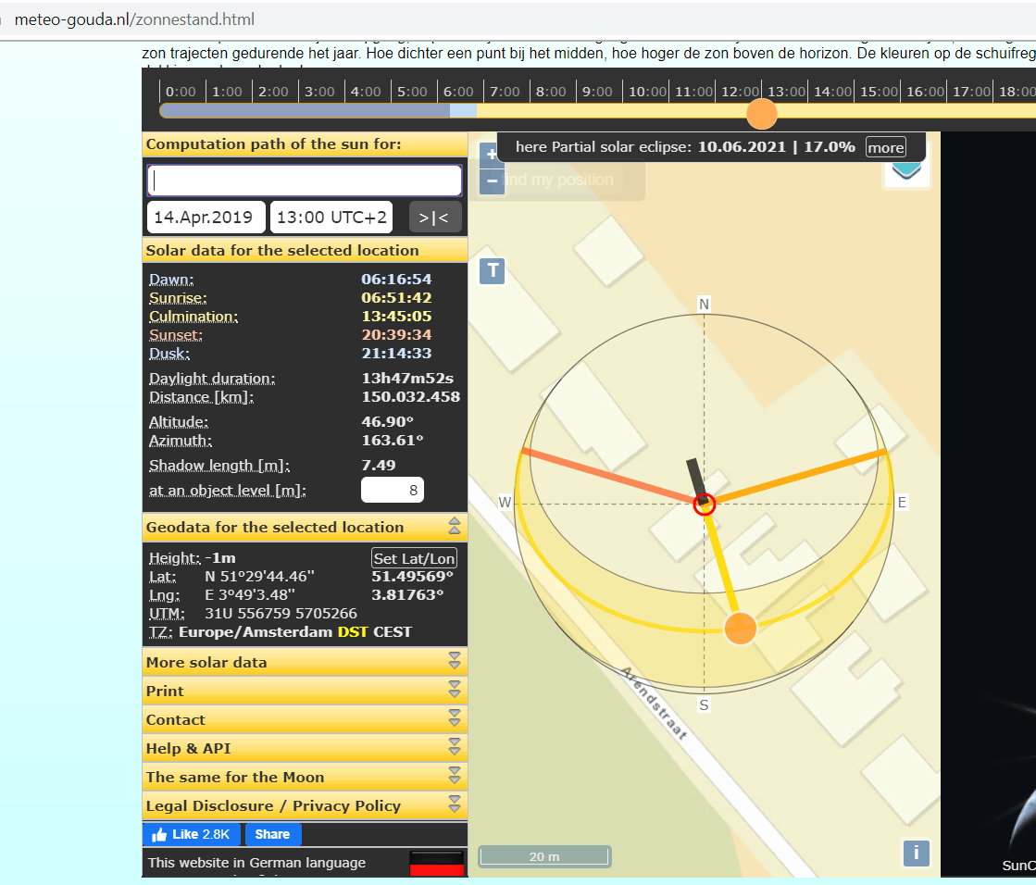Click the orange sun position marker
1036x885 pixels.
point(740,628)
